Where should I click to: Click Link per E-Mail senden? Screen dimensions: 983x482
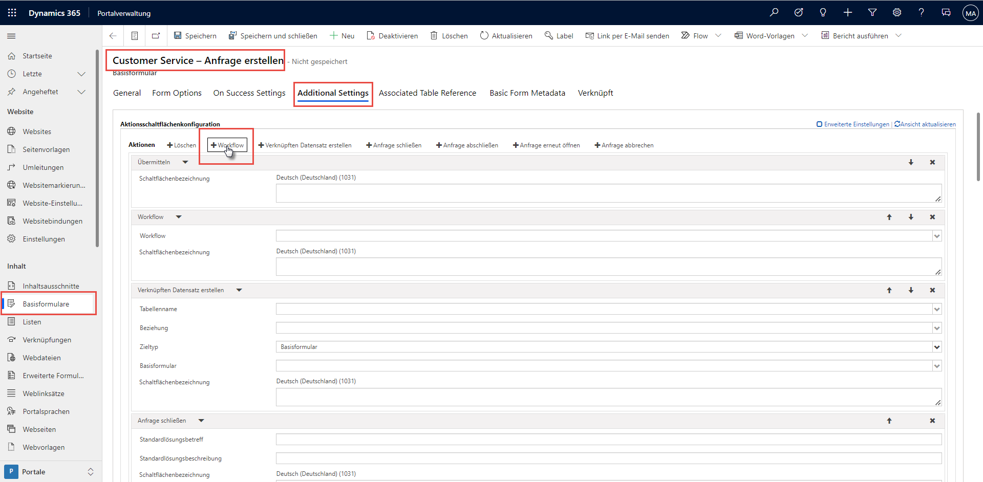[627, 36]
